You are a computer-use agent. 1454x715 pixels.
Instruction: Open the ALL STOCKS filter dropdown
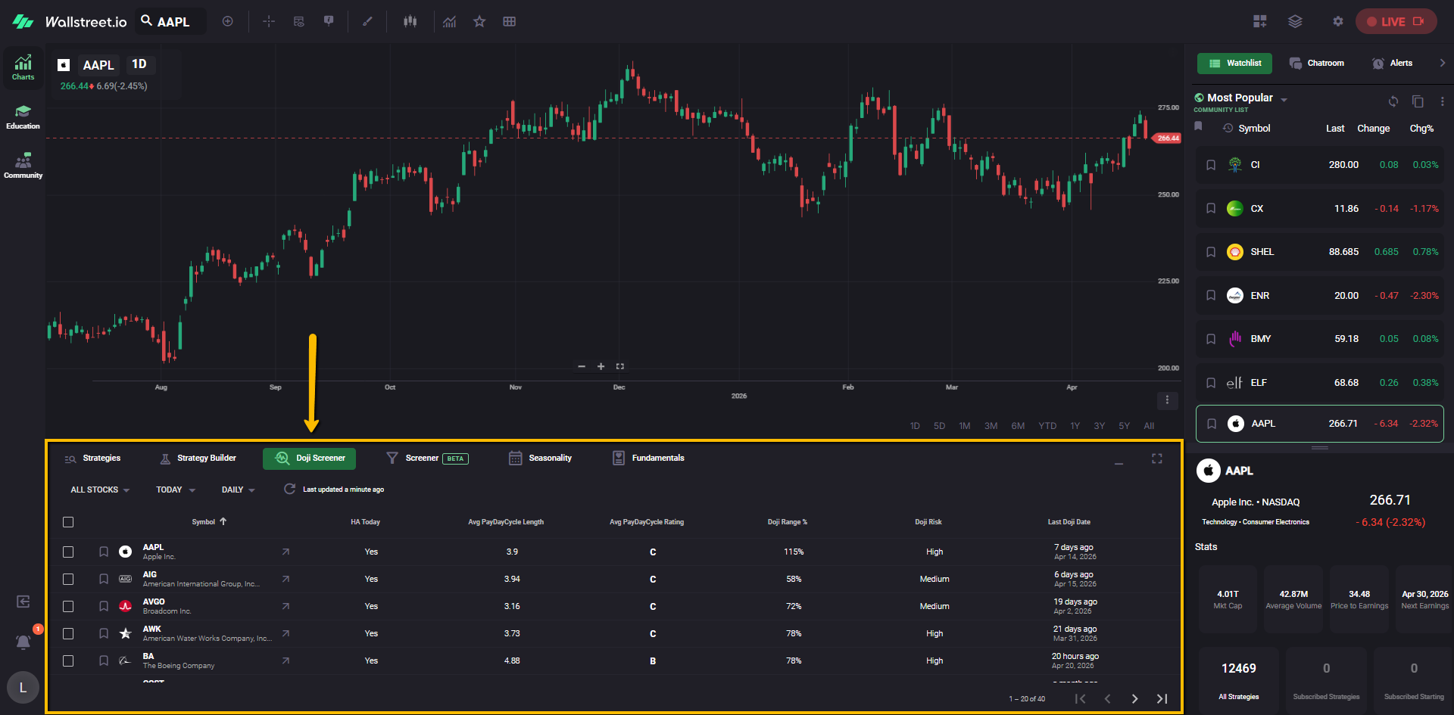(100, 490)
